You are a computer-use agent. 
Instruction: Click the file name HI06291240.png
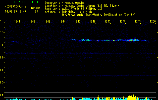(15, 6)
